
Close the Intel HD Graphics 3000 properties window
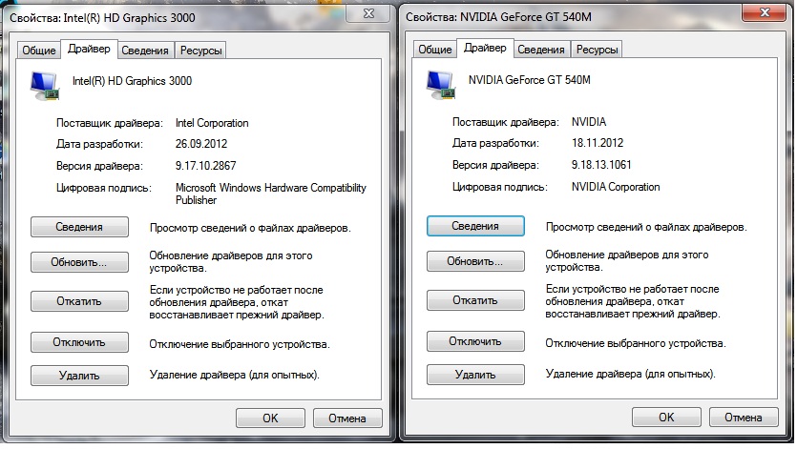368,13
